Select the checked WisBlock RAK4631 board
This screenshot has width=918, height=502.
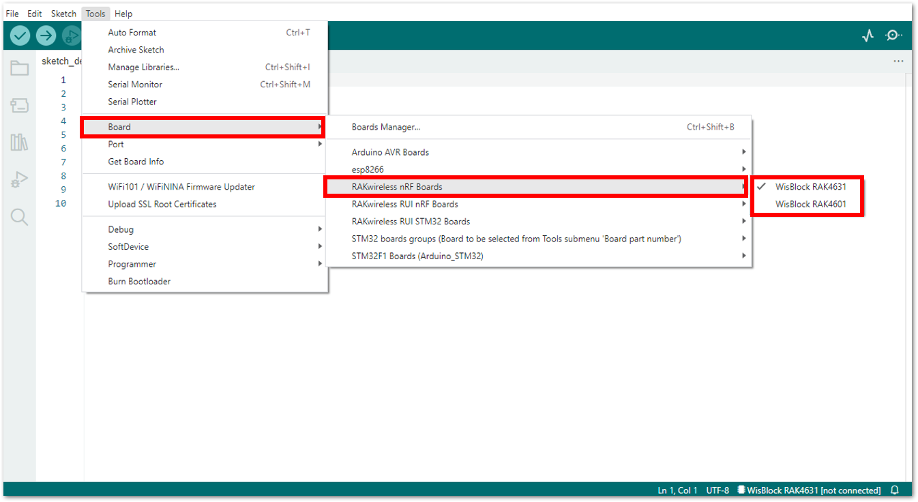[808, 187]
